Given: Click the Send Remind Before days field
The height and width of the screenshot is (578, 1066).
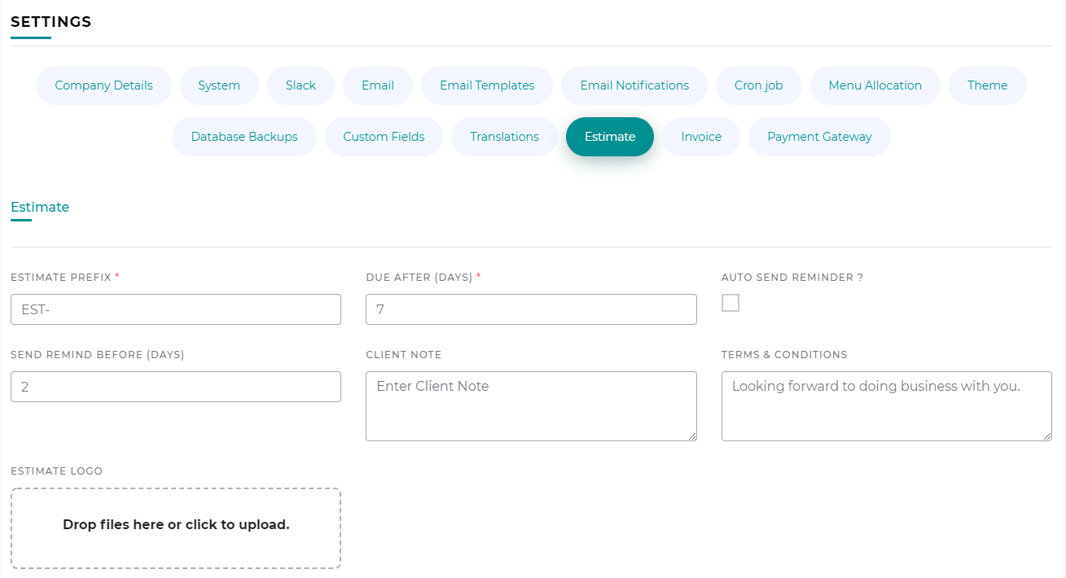Looking at the screenshot, I should pyautogui.click(x=176, y=387).
